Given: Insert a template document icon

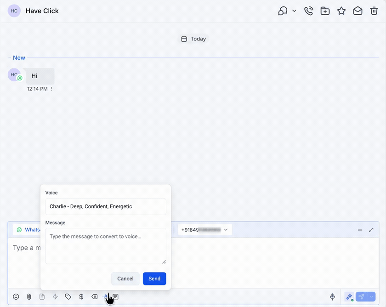Looking at the screenshot, I should 42,297.
